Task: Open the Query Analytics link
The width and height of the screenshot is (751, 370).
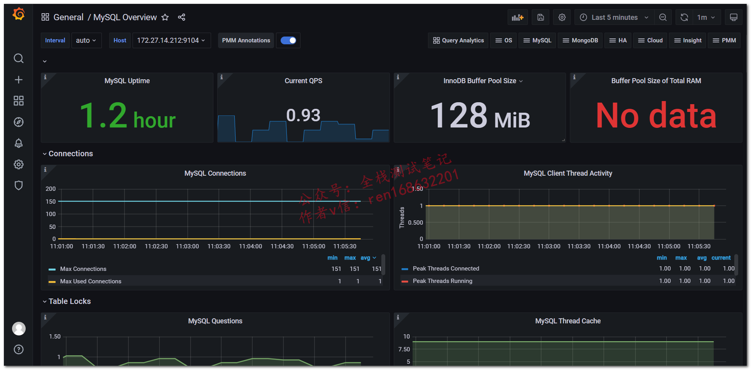Action: pos(458,40)
